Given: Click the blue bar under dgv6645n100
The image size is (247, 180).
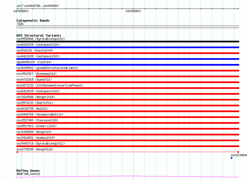Looking at the screenshot, I should pyautogui.click(x=128, y=65).
